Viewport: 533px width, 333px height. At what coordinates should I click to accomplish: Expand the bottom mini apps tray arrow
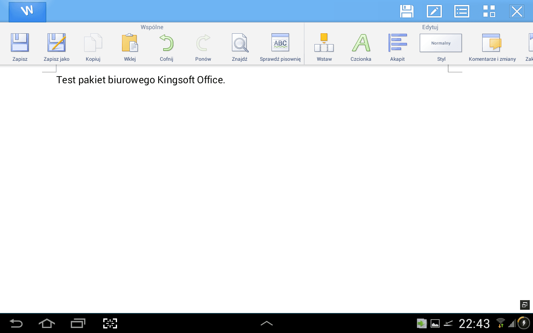point(266,323)
